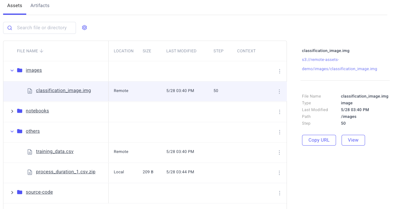Viewport: 395px width, 209px height.
Task: Expand the notebooks folder
Action: pos(12,111)
